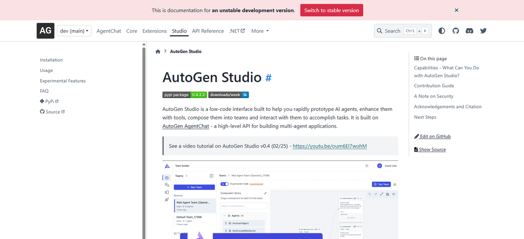Select AssistantAgent component in screenshot
The height and width of the screenshot is (239, 524).
[x=244, y=223]
